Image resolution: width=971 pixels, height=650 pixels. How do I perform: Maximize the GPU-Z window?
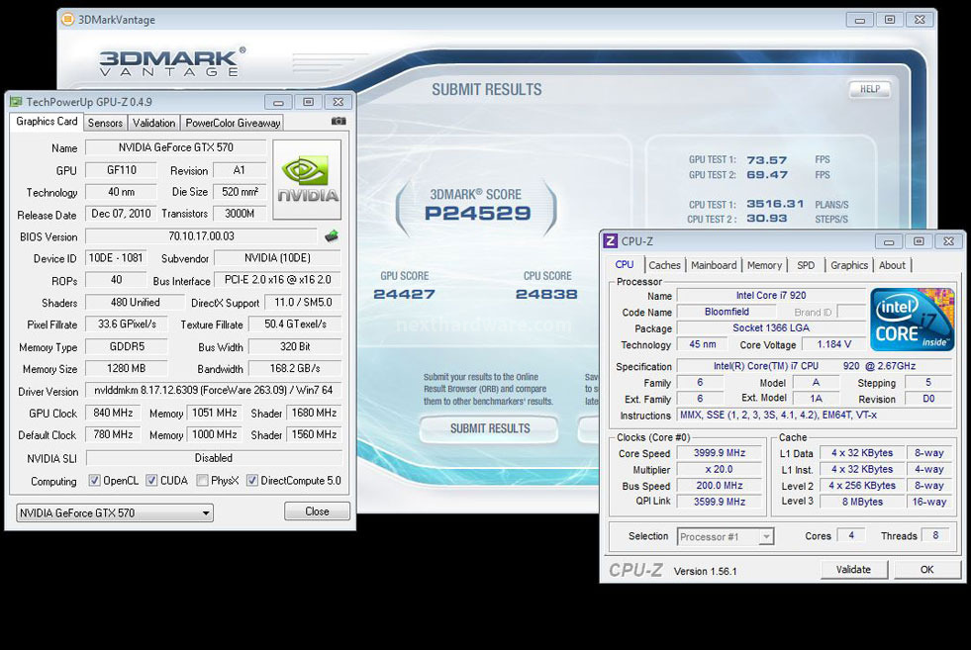point(309,102)
